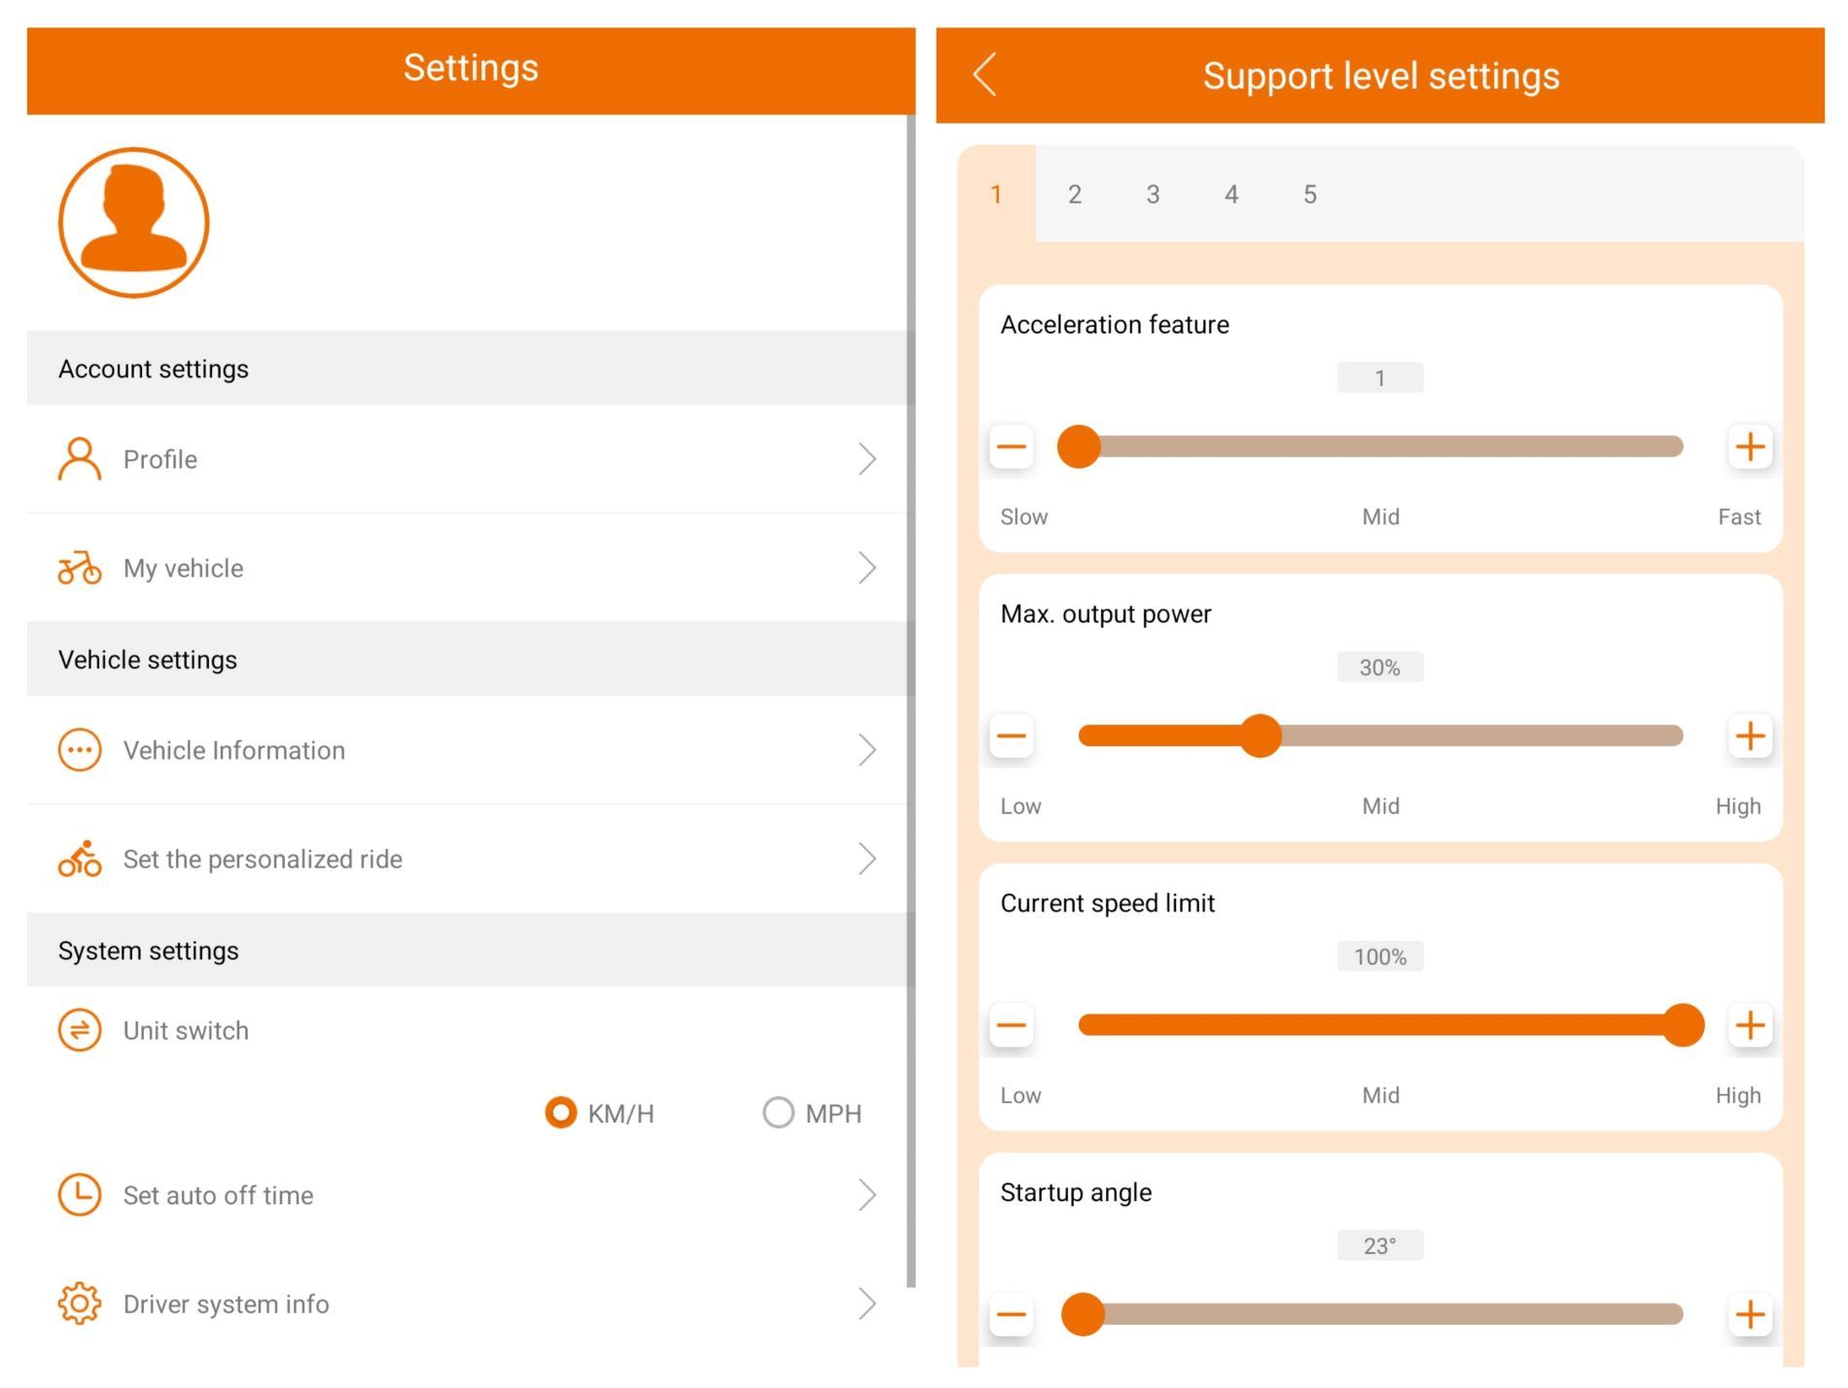Switch to support level tab 3

pyautogui.click(x=1153, y=195)
